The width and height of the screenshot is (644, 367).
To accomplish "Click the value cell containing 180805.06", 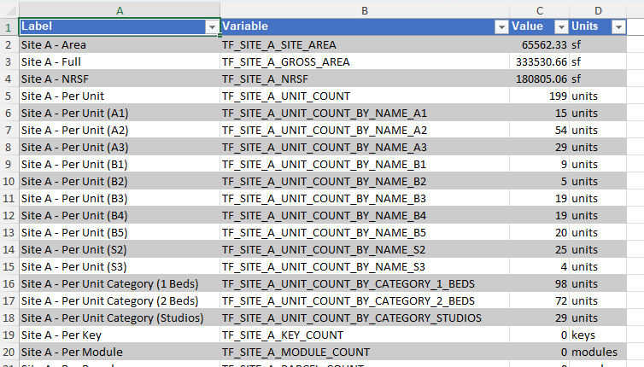I will pos(539,79).
